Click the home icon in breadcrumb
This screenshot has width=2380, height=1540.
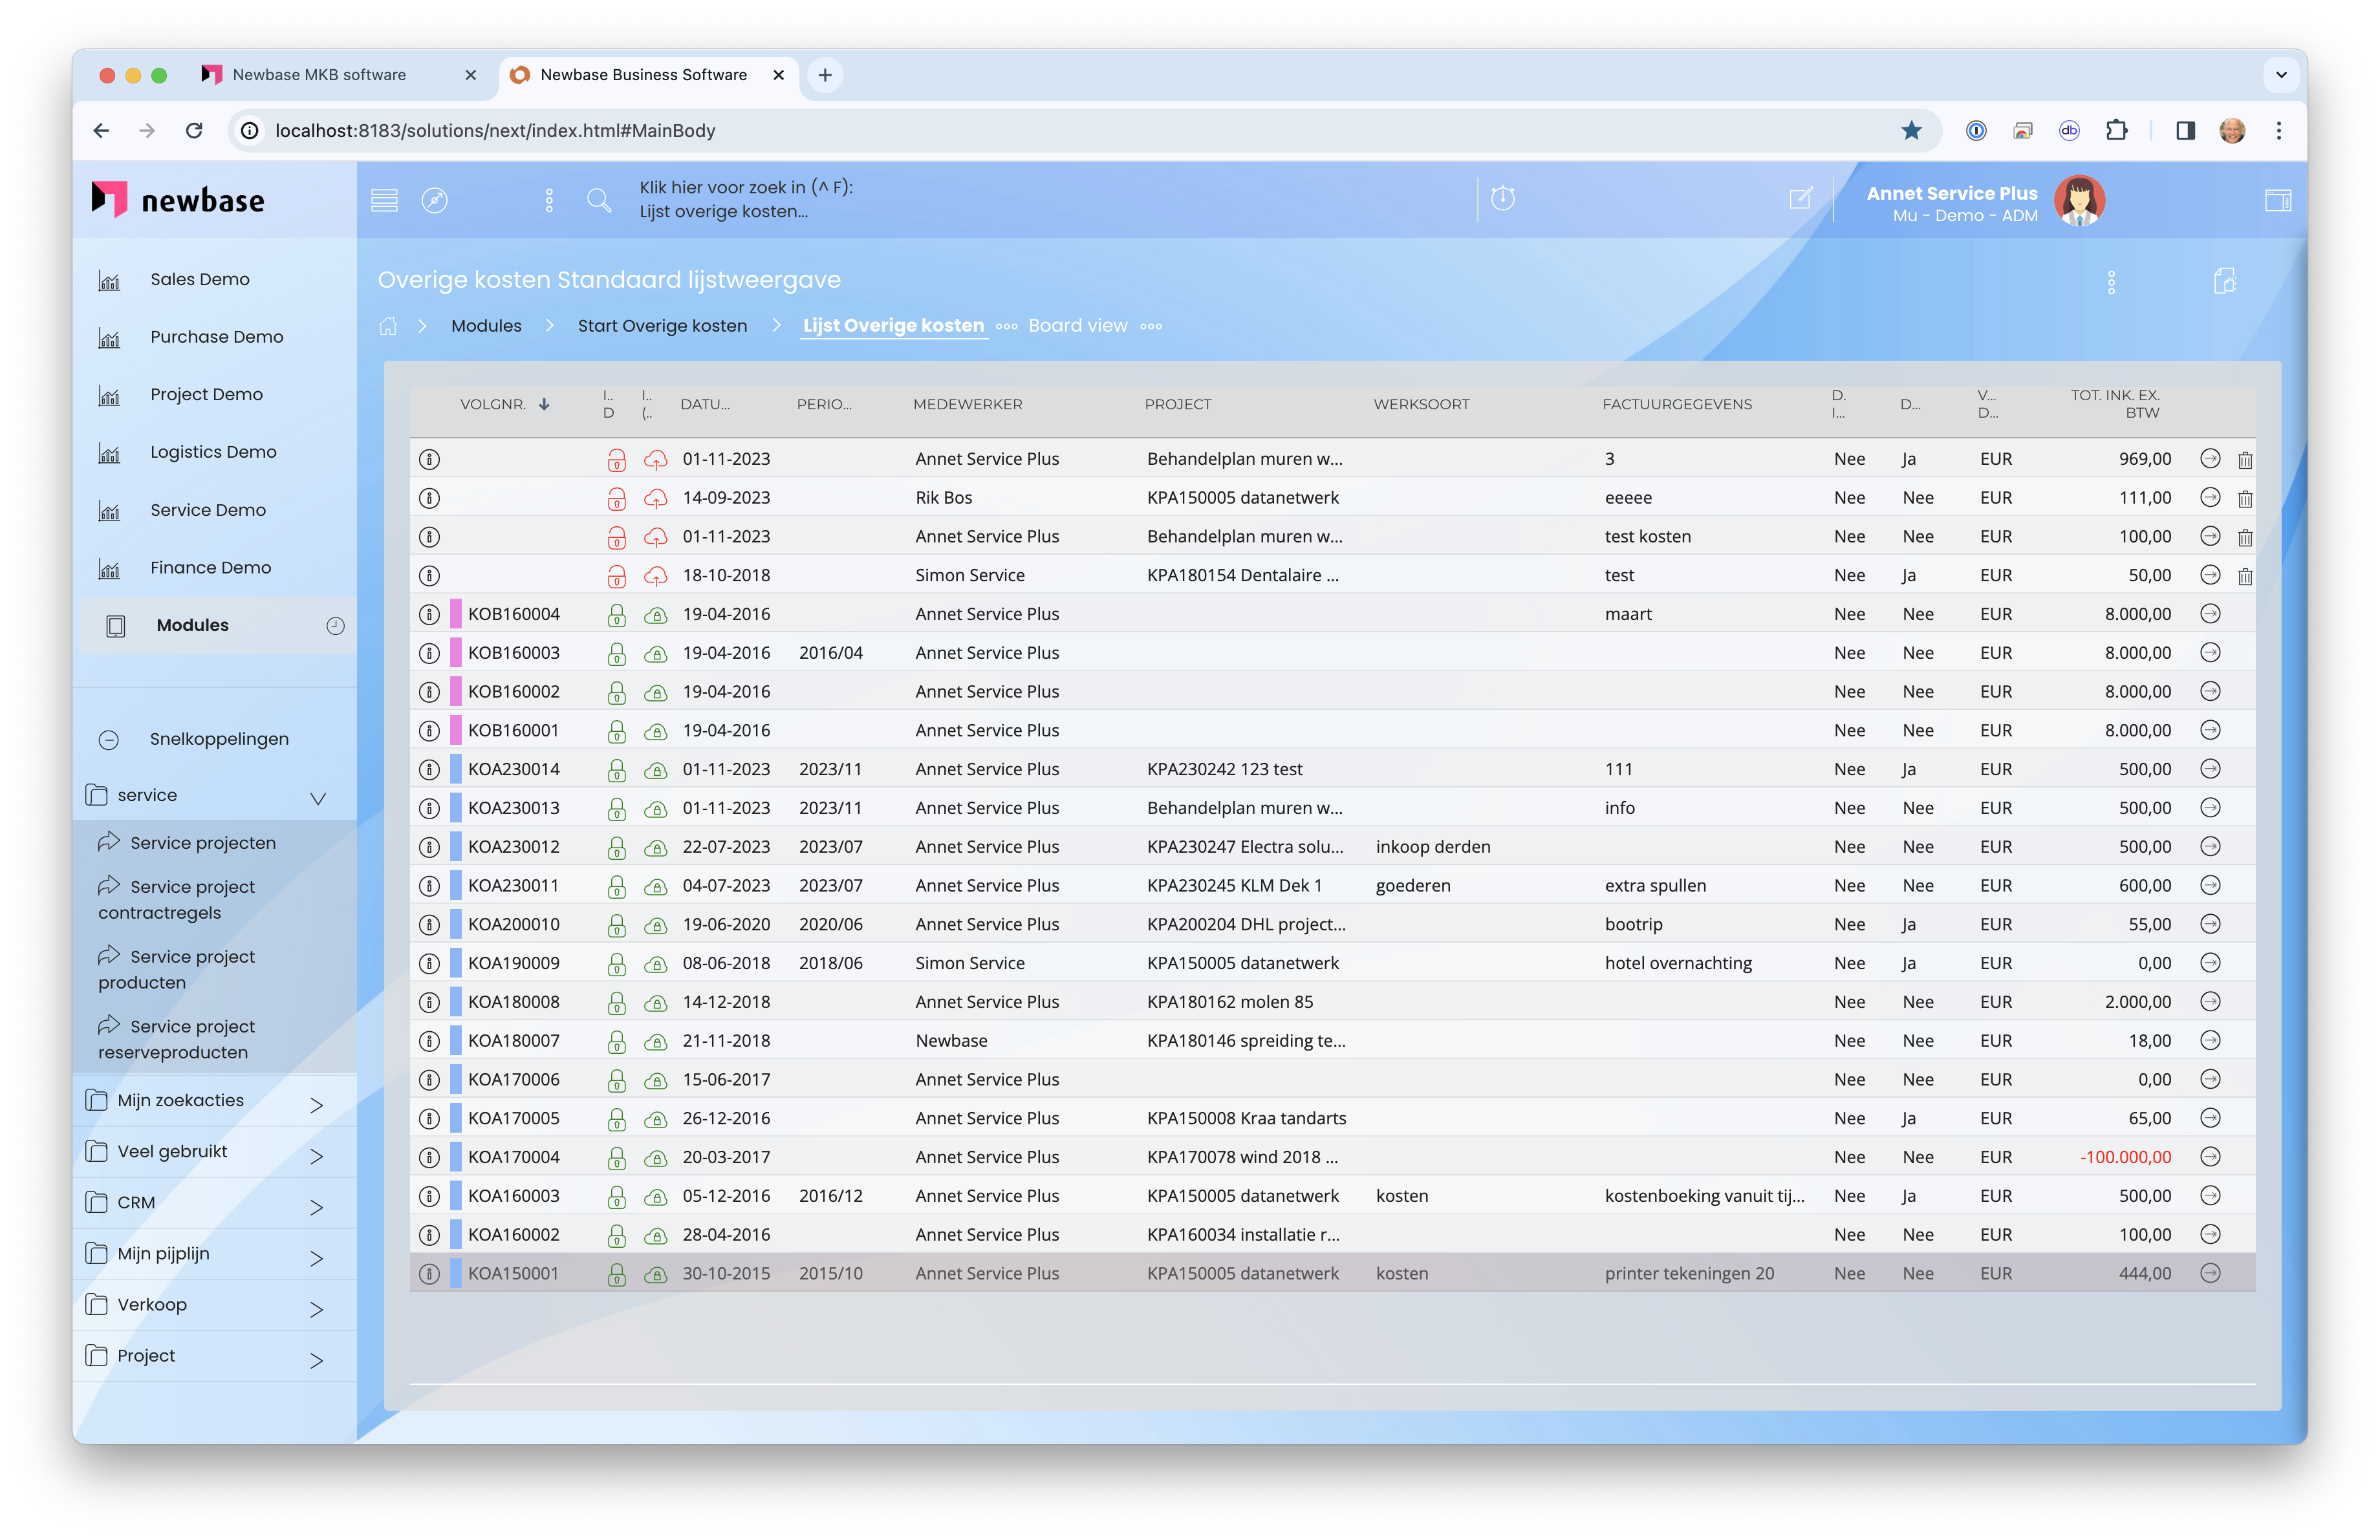click(x=388, y=326)
